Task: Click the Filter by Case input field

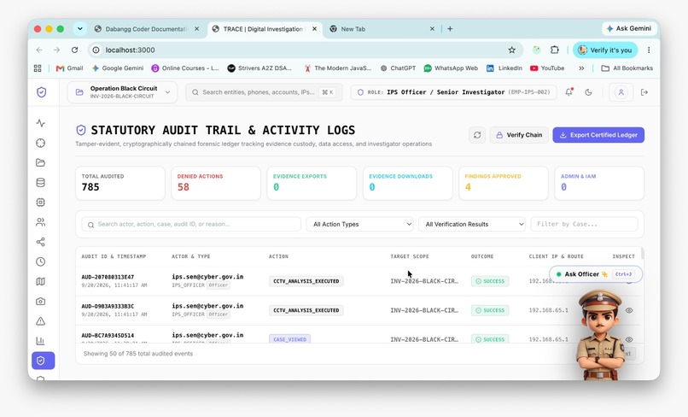Action: click(584, 224)
